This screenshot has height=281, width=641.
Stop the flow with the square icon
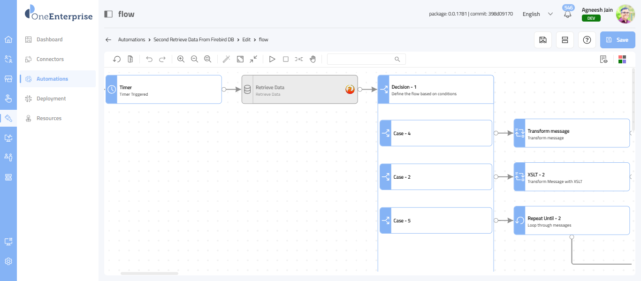285,59
